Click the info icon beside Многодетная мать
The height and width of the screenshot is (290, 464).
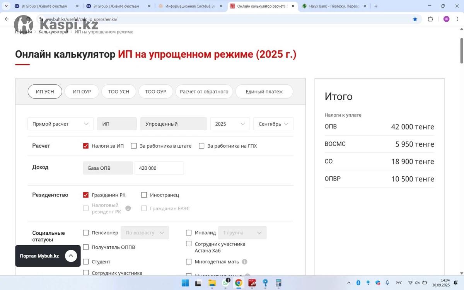[x=244, y=262]
